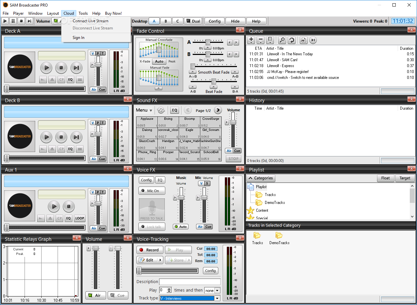Choose Sign In from Cloud menu
Image resolution: width=417 pixels, height=305 pixels.
coord(79,38)
